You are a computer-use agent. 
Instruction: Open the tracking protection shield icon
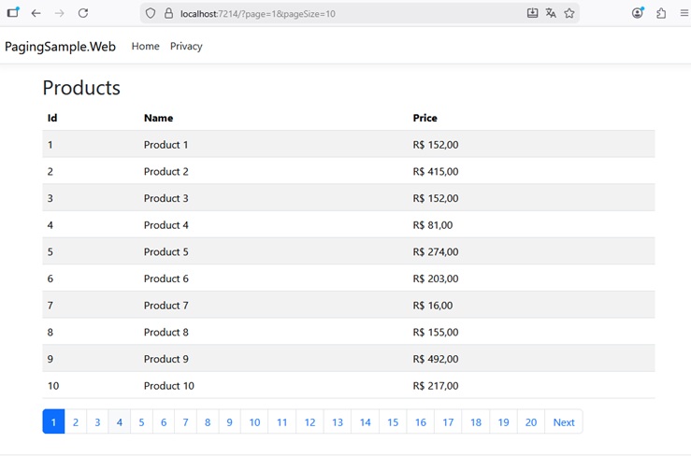[151, 14]
